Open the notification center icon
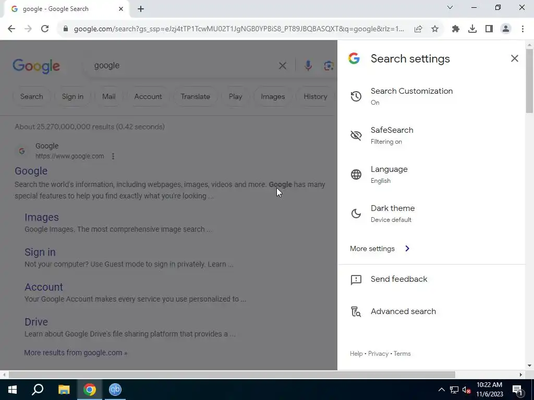 tap(517, 390)
